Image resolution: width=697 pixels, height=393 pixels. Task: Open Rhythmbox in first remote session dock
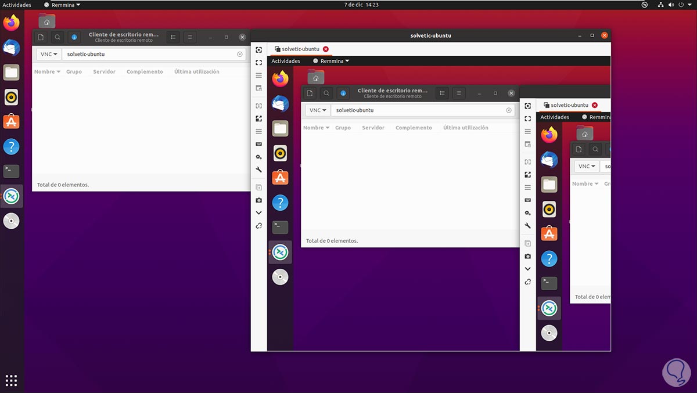coord(280,153)
